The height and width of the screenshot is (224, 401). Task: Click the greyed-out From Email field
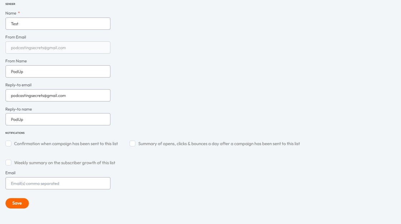[58, 48]
